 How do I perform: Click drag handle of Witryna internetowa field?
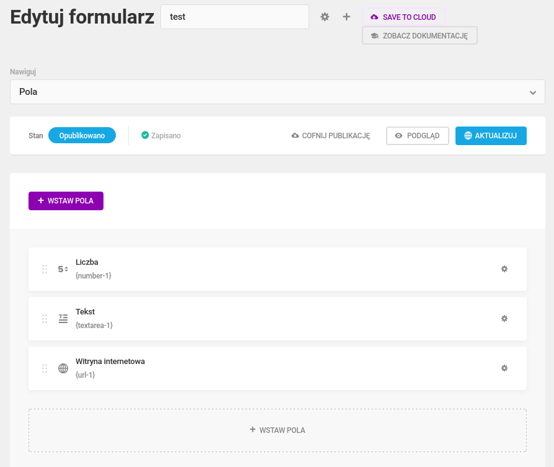[45, 368]
